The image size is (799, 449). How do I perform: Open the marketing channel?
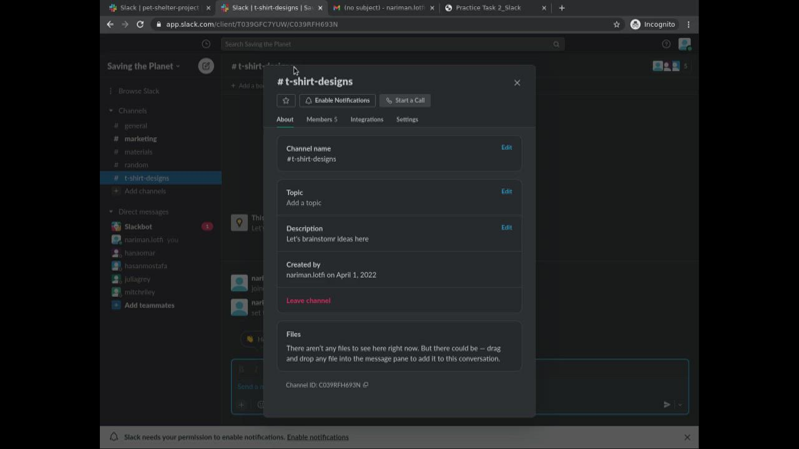coord(160,138)
